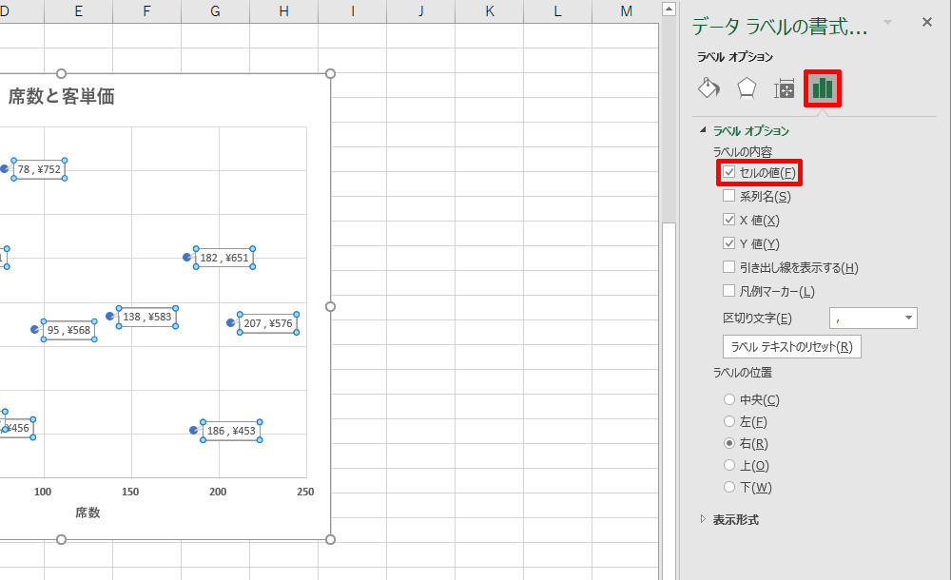
Task: Click the chart's bottom-right corner handle
Action: pos(331,539)
